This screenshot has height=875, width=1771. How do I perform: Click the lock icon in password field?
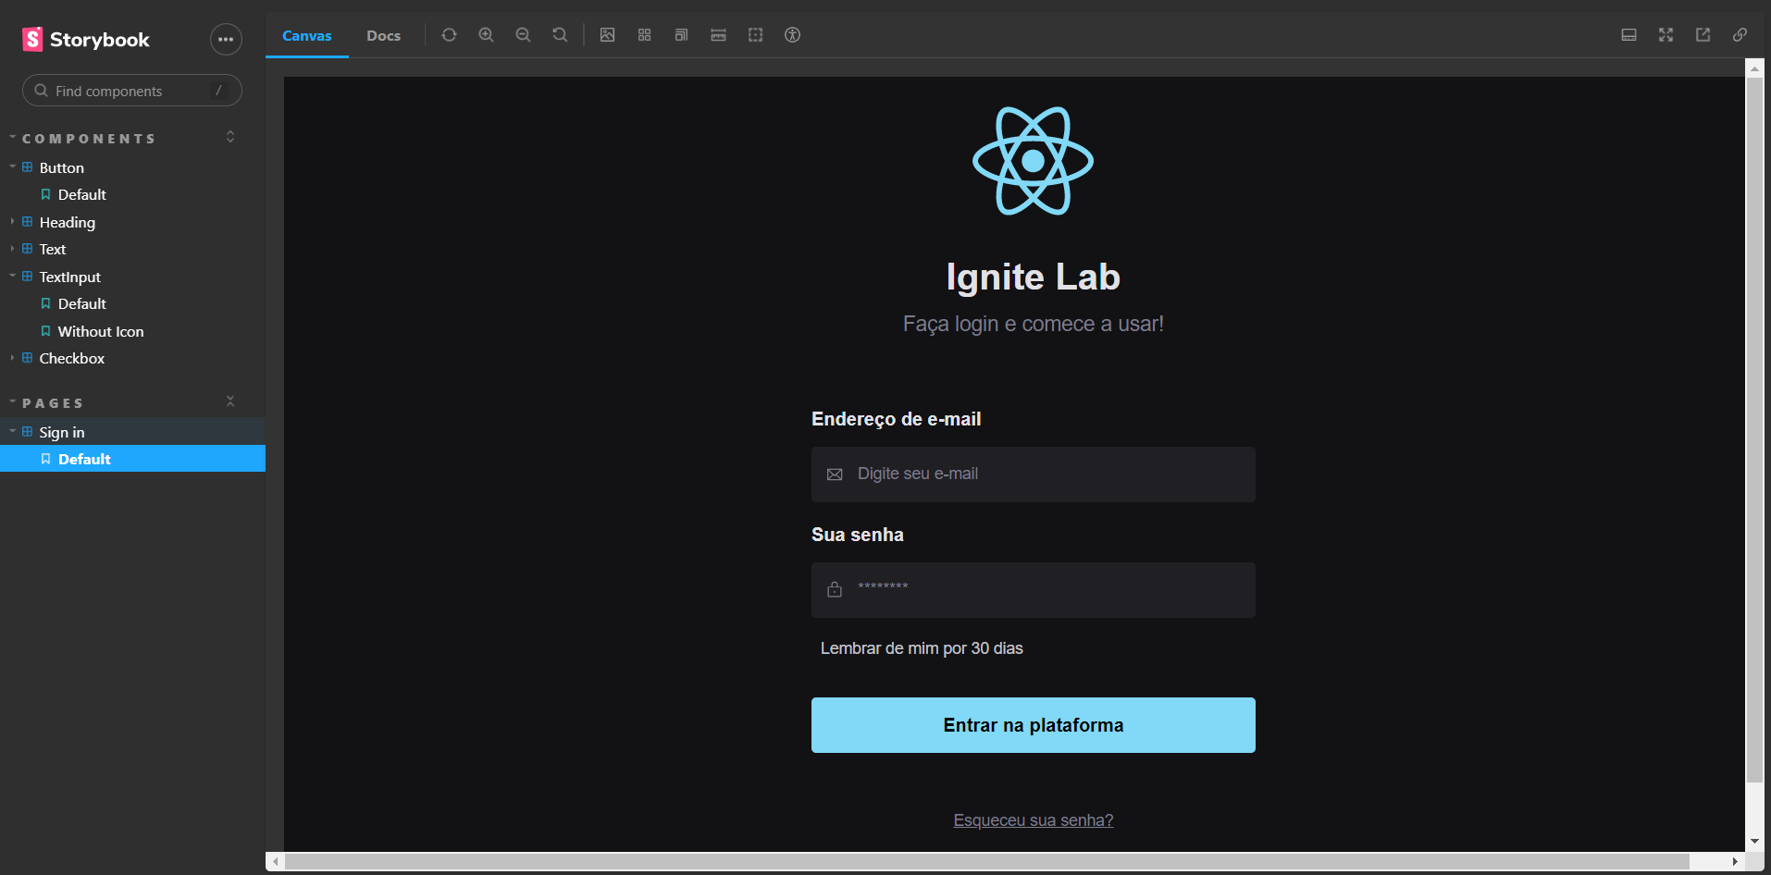(x=835, y=590)
